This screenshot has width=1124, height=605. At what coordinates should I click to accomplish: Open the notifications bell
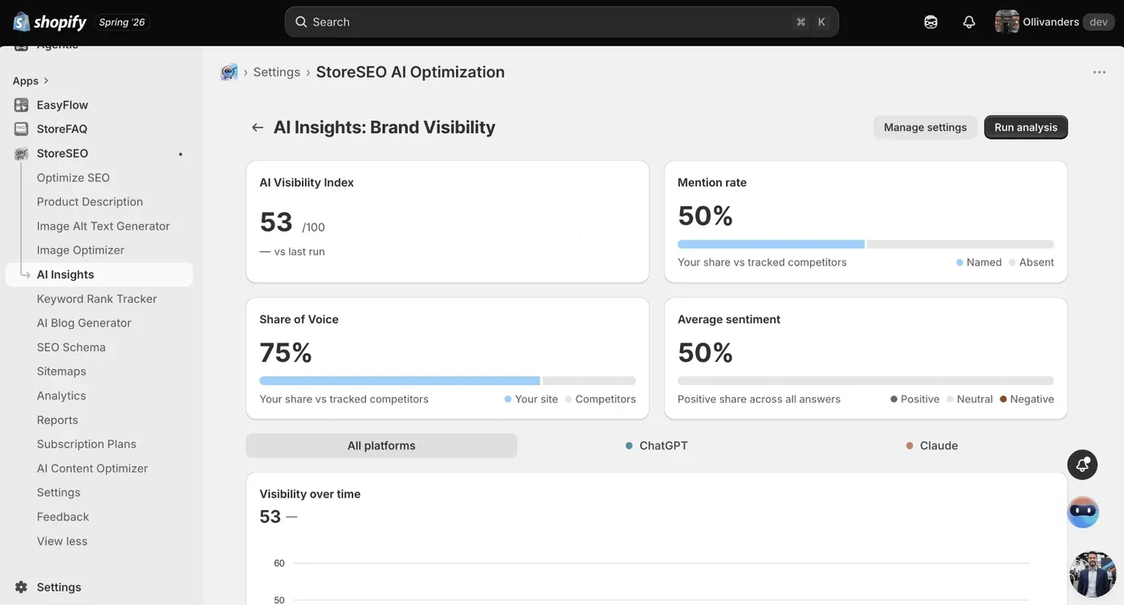click(x=969, y=22)
